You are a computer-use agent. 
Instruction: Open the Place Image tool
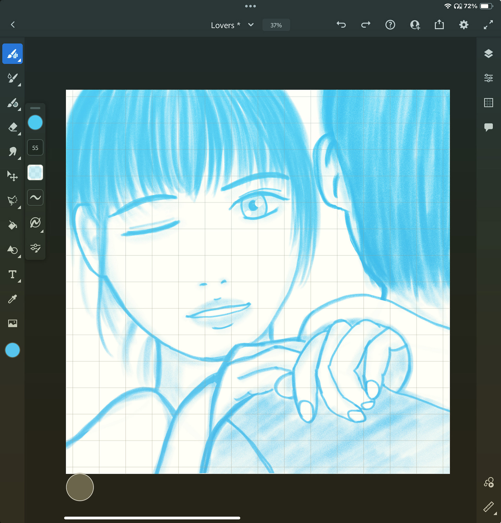tap(13, 323)
